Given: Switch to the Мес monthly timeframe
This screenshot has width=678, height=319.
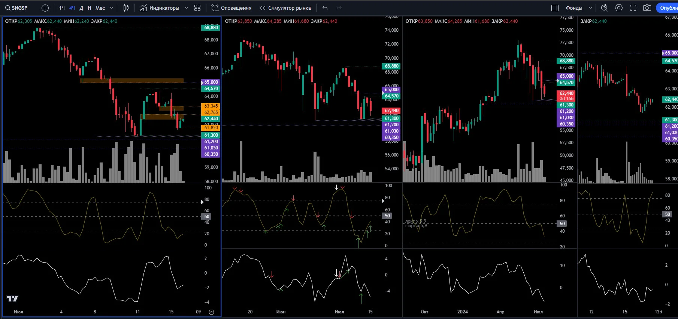Looking at the screenshot, I should point(100,8).
